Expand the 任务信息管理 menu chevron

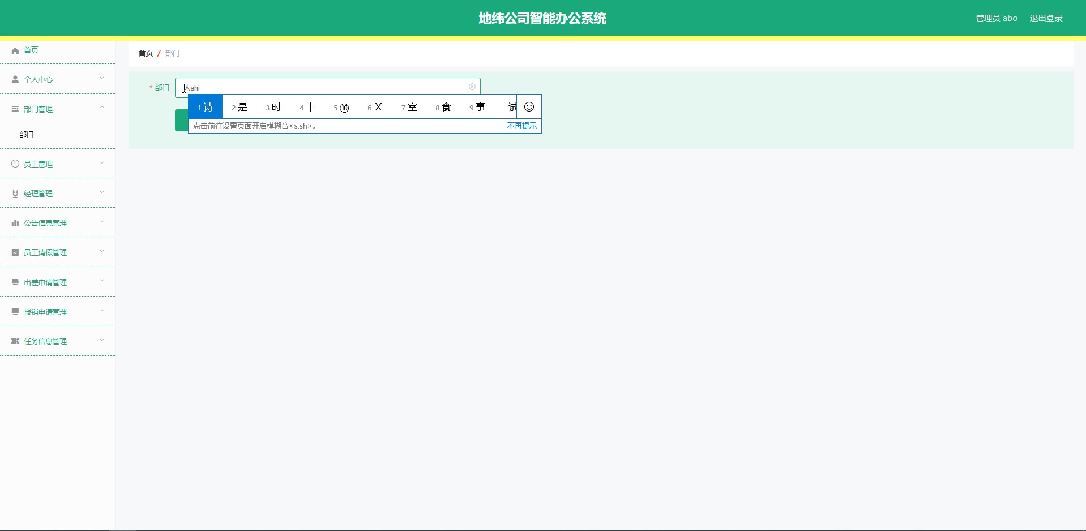click(x=102, y=340)
